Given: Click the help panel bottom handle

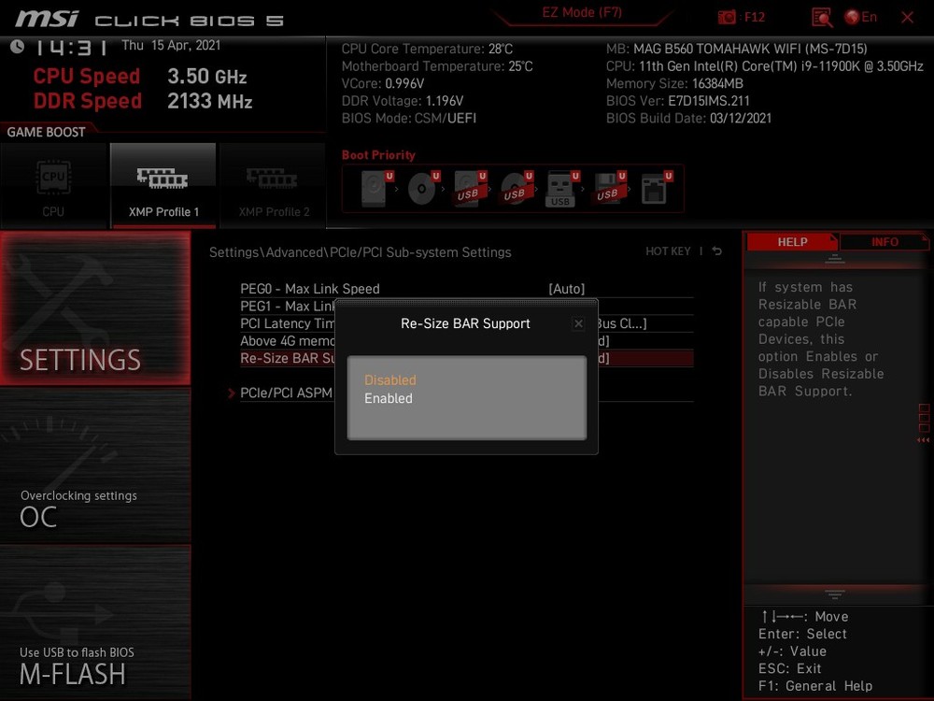Looking at the screenshot, I should tap(834, 594).
